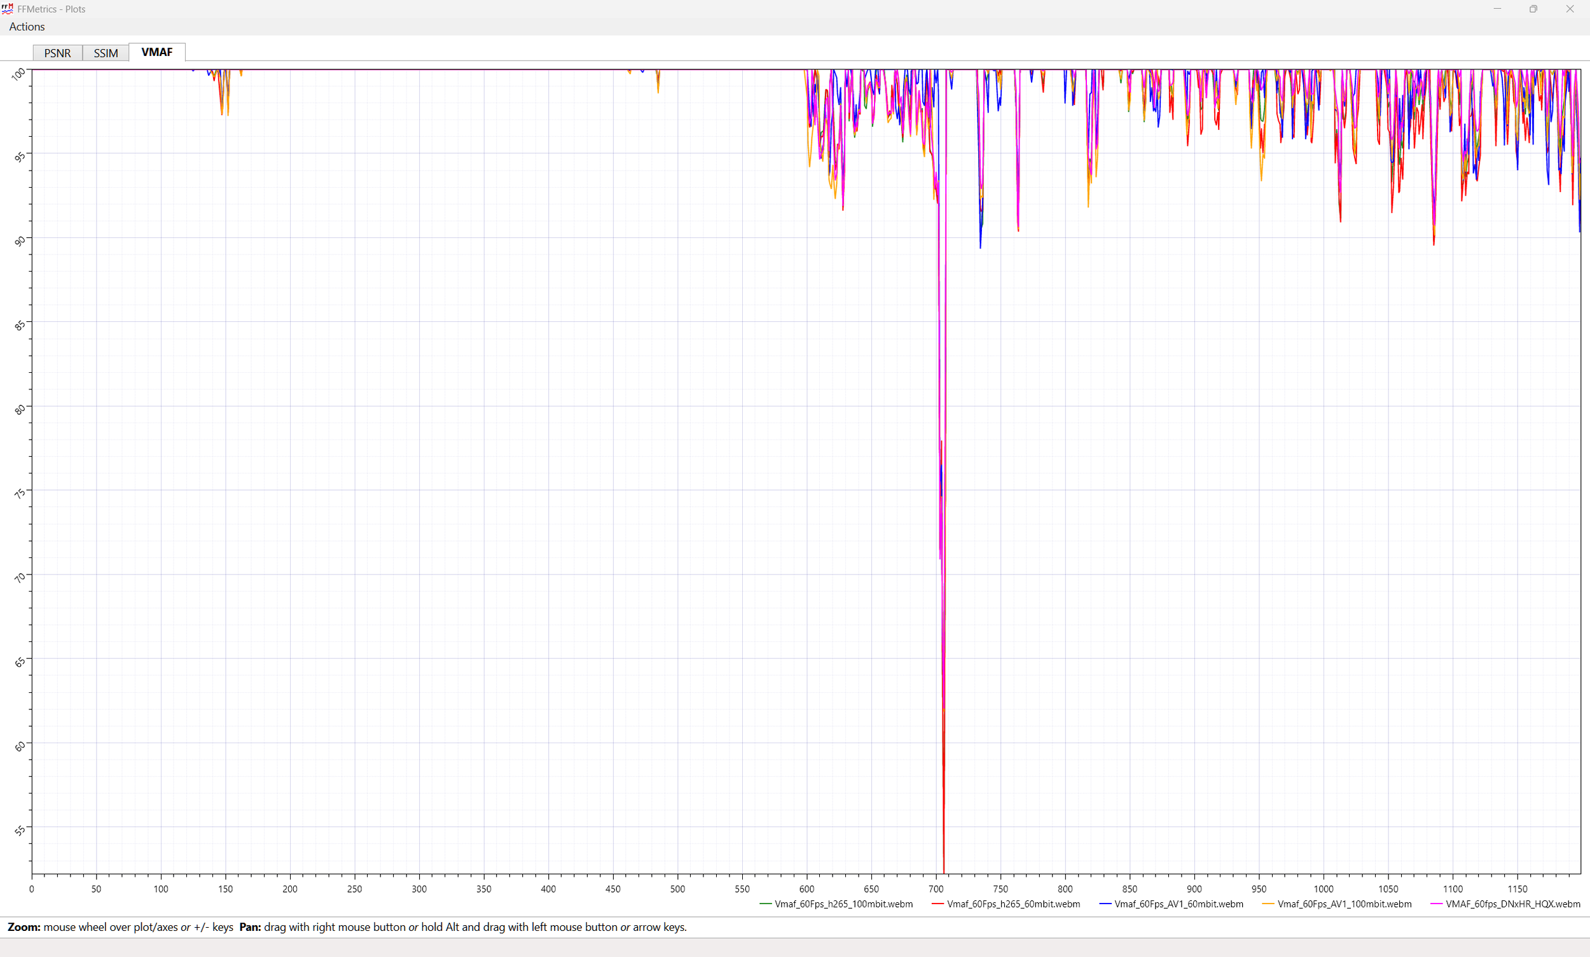Click the magenta DNxHR_HQX legend line swatch
Viewport: 1590px width, 957px height.
[x=1437, y=904]
